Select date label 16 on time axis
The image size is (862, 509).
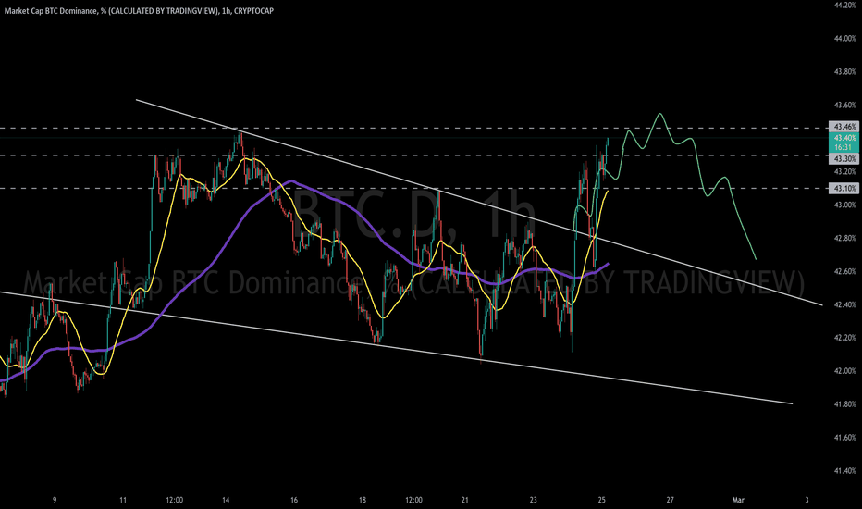[294, 500]
